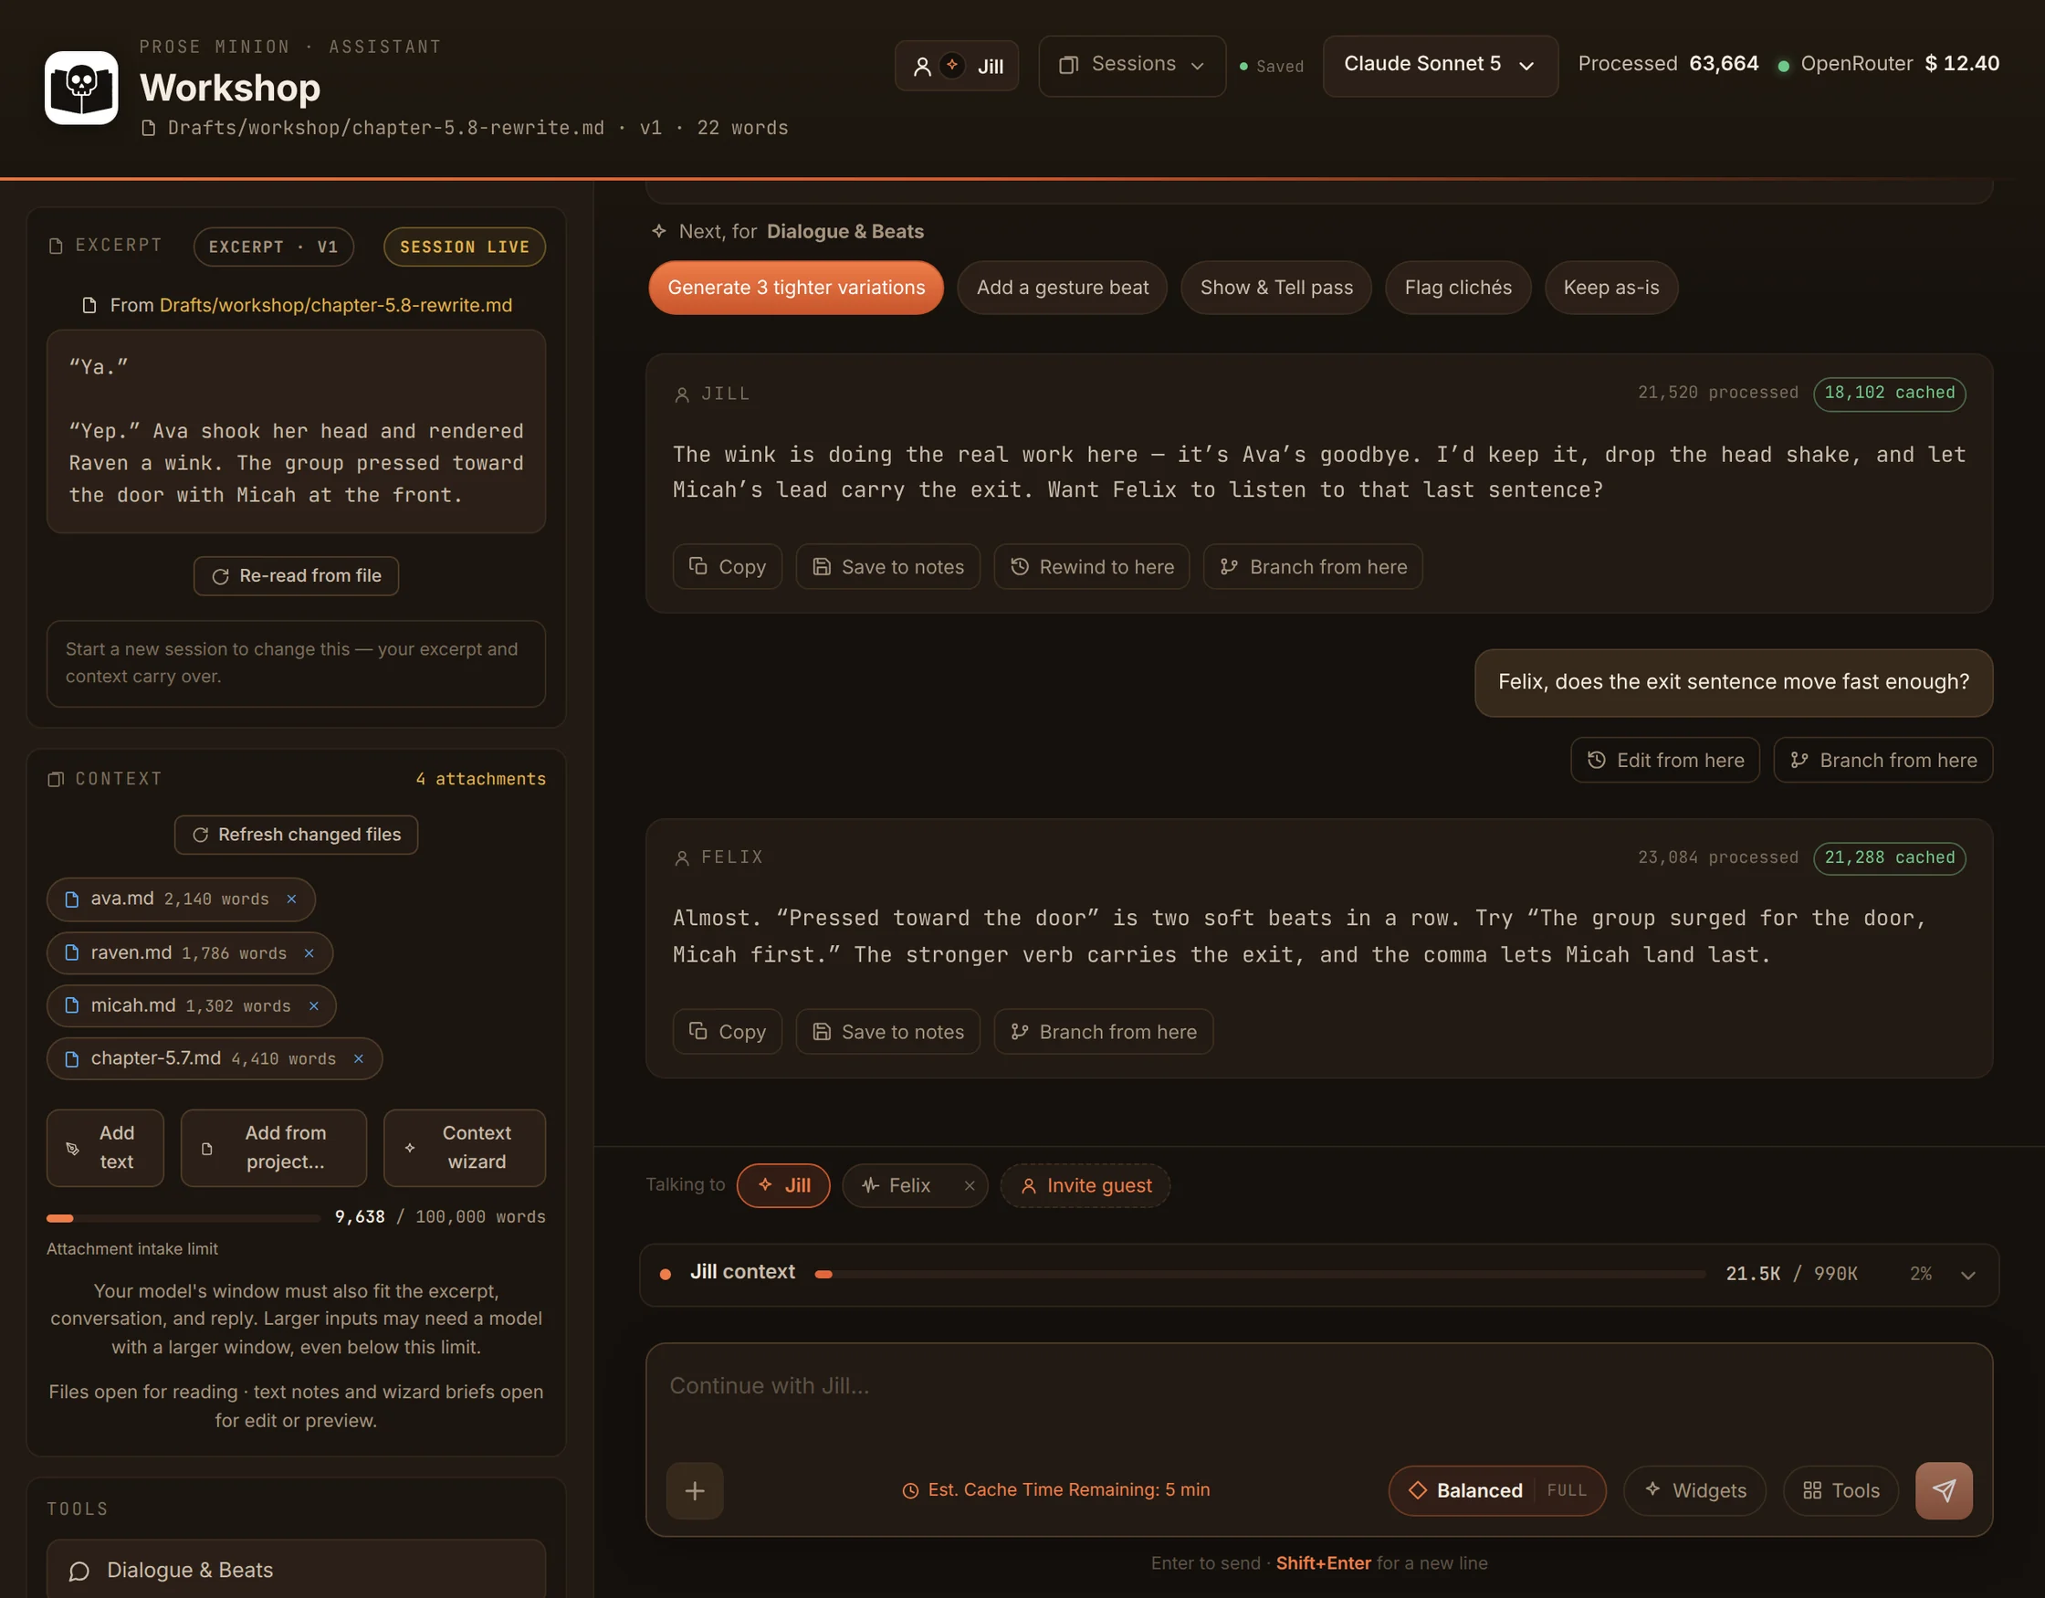Click the plus attach button in composer
Viewport: 2045px width, 1598px height.
click(695, 1490)
